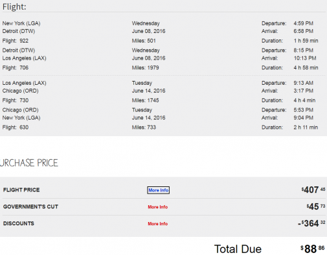Screen dimensions: 327x255
Task: Click the 4:59 PM departure time
Action: [x=303, y=23]
